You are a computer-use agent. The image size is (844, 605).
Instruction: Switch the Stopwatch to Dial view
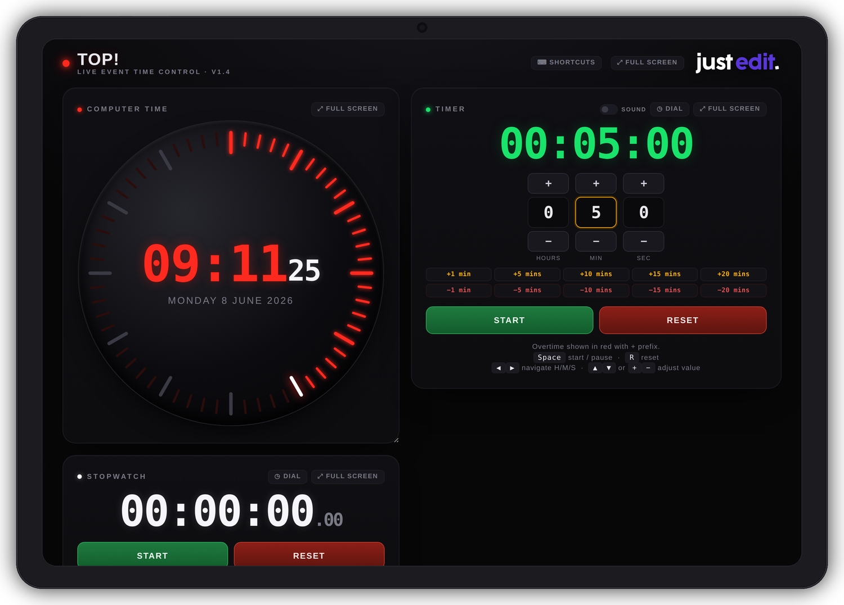click(x=288, y=476)
